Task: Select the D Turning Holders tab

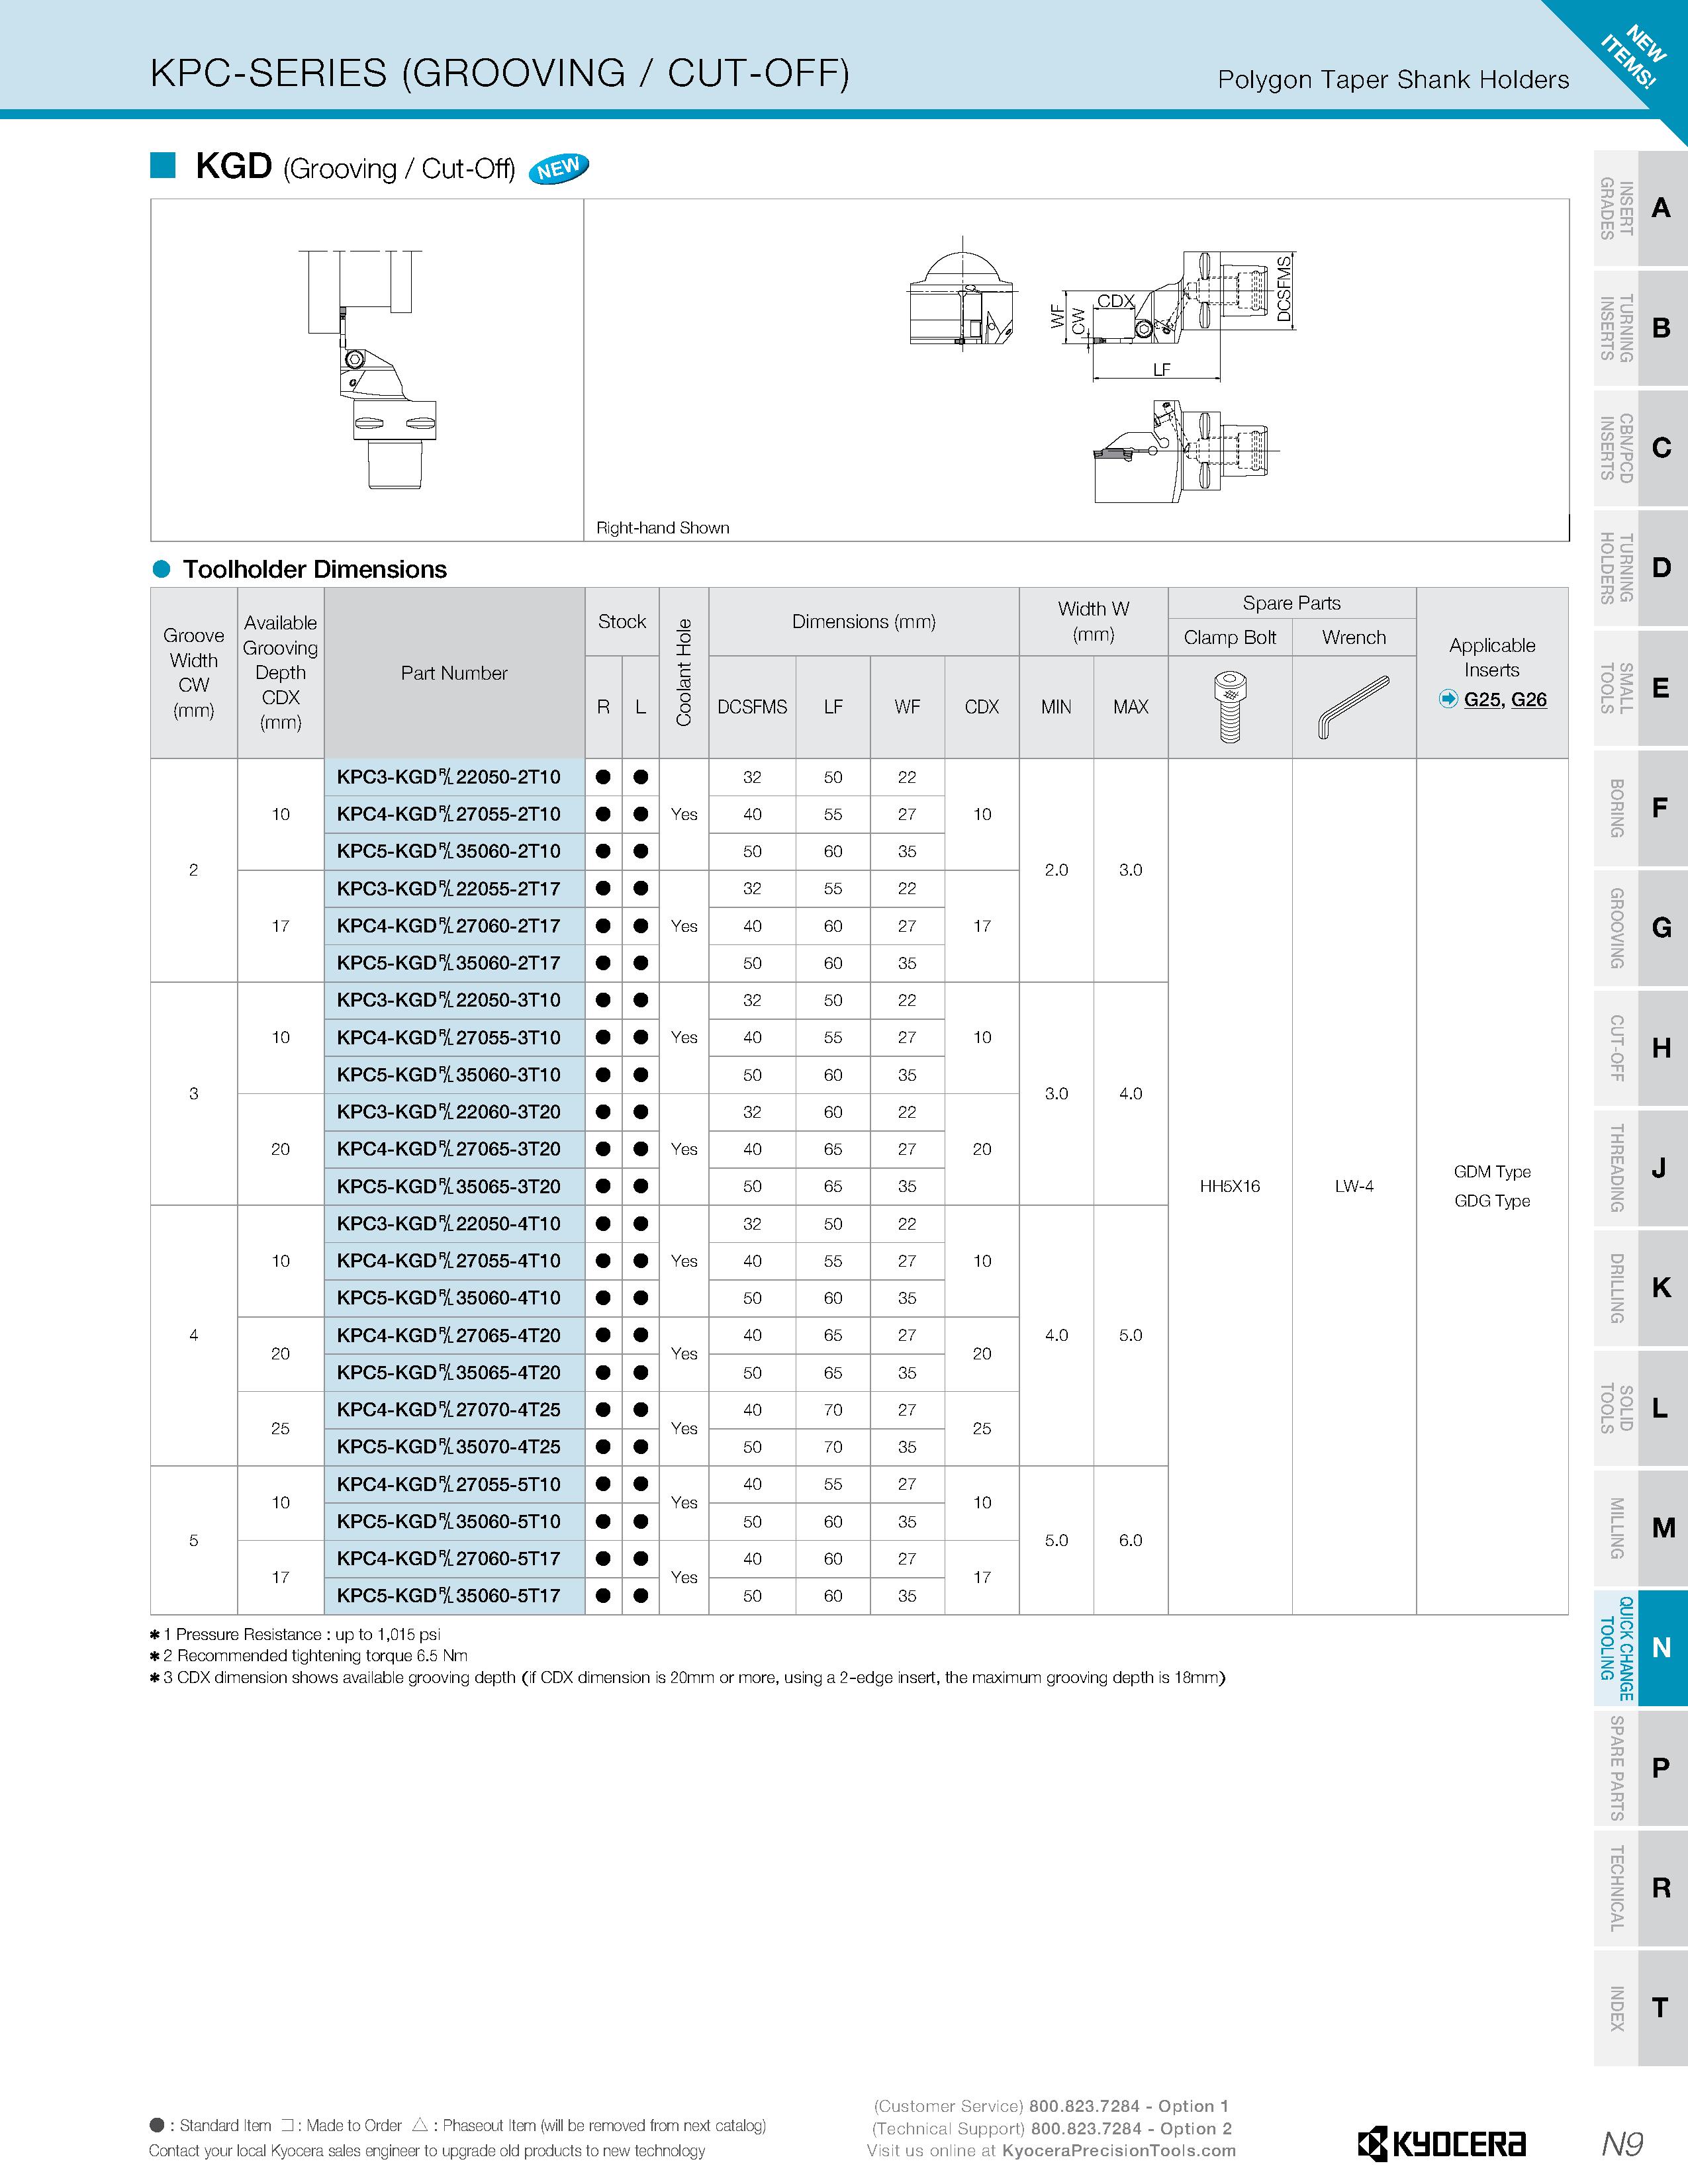Action: pos(1641,568)
